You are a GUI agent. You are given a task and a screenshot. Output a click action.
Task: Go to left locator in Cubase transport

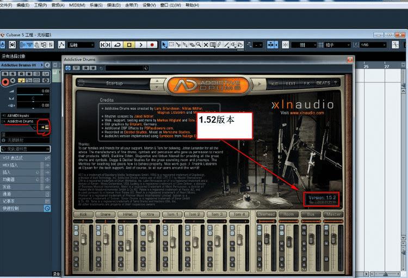coord(102,45)
